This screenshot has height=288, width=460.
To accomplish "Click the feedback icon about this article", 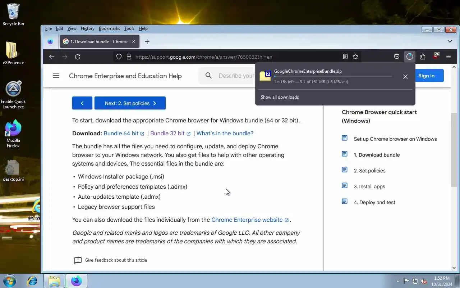I will (78, 260).
